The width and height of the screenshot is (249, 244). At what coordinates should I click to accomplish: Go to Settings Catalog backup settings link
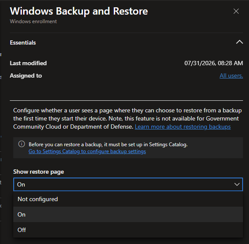tap(87, 151)
